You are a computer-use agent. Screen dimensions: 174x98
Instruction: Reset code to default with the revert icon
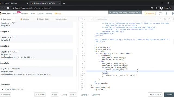point(165,19)
